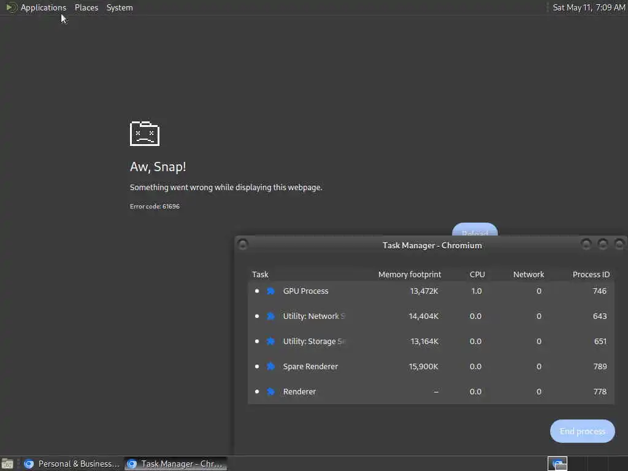This screenshot has height=471, width=628.
Task: Click the Aw, Snap! heading
Action: coord(158,167)
